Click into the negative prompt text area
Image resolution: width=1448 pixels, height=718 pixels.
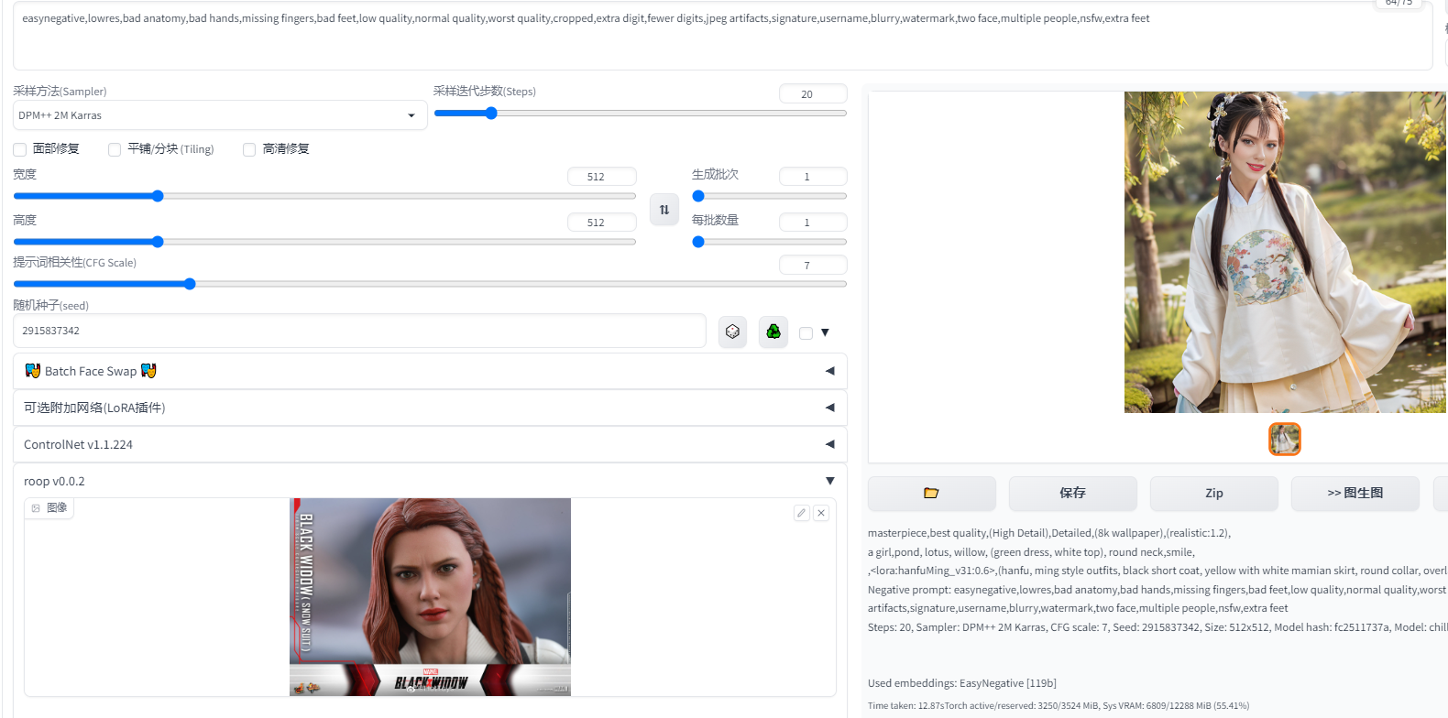click(x=722, y=37)
